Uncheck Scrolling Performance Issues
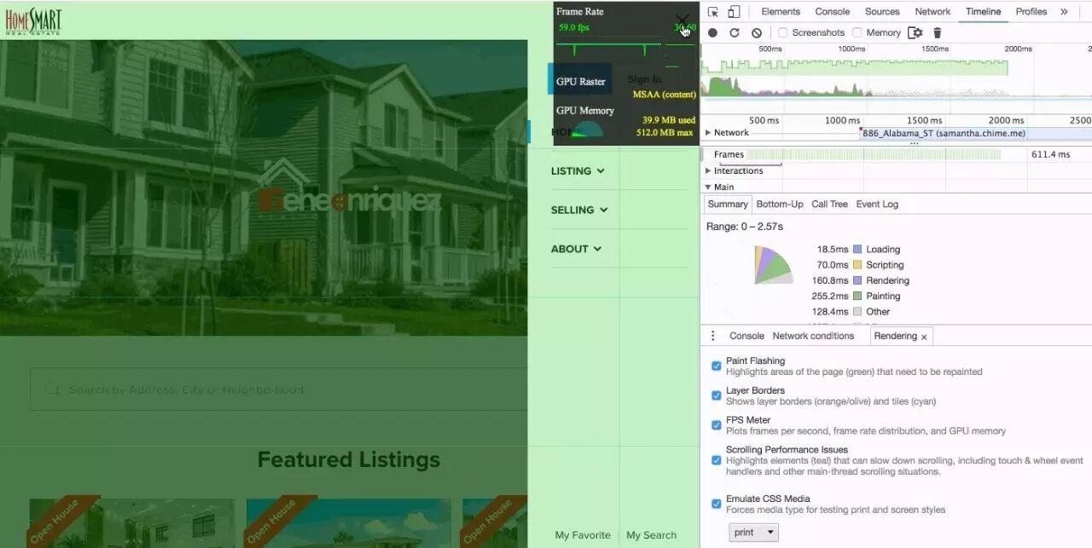The height and width of the screenshot is (548, 1092). pos(717,460)
